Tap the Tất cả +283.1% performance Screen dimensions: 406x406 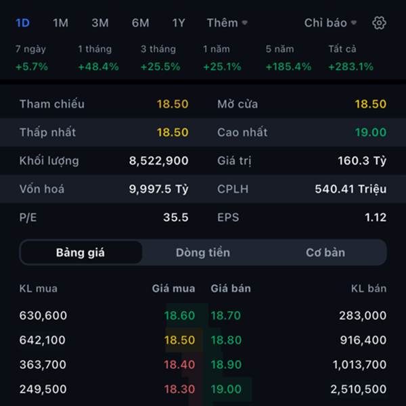point(351,58)
